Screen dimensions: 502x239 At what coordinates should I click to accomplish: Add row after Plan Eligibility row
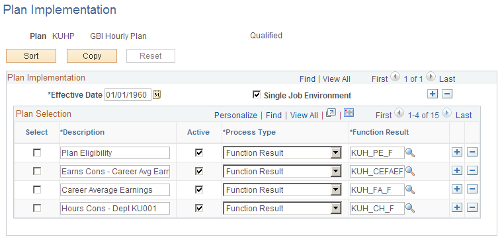[457, 153]
